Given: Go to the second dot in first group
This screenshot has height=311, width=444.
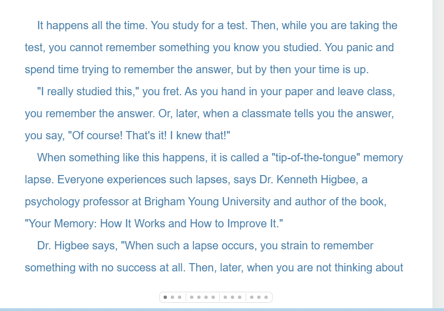Looking at the screenshot, I should point(172,297).
